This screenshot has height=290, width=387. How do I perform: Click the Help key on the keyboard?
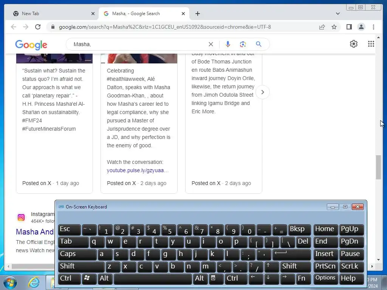point(351,279)
